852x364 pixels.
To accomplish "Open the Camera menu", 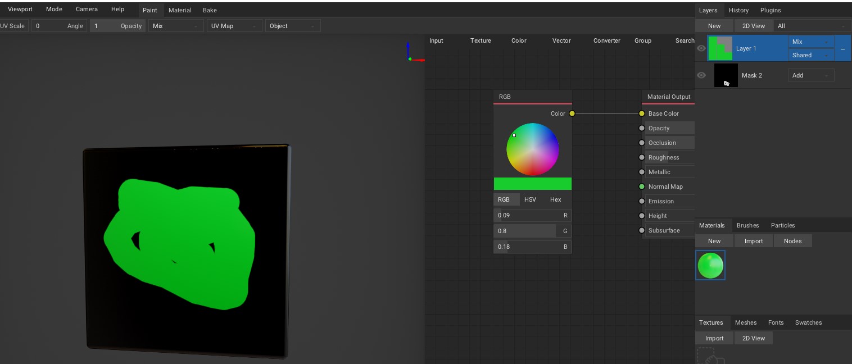I will click(87, 10).
